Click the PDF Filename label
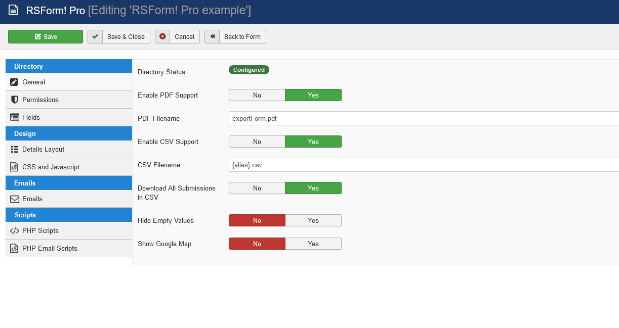The height and width of the screenshot is (328, 619). 158,118
